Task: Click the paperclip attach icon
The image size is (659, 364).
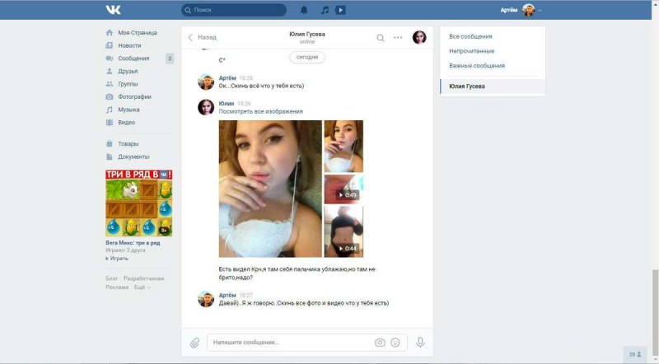Action: [194, 342]
